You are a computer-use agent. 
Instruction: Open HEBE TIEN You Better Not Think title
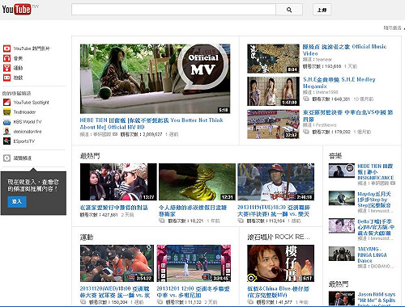[x=151, y=124]
